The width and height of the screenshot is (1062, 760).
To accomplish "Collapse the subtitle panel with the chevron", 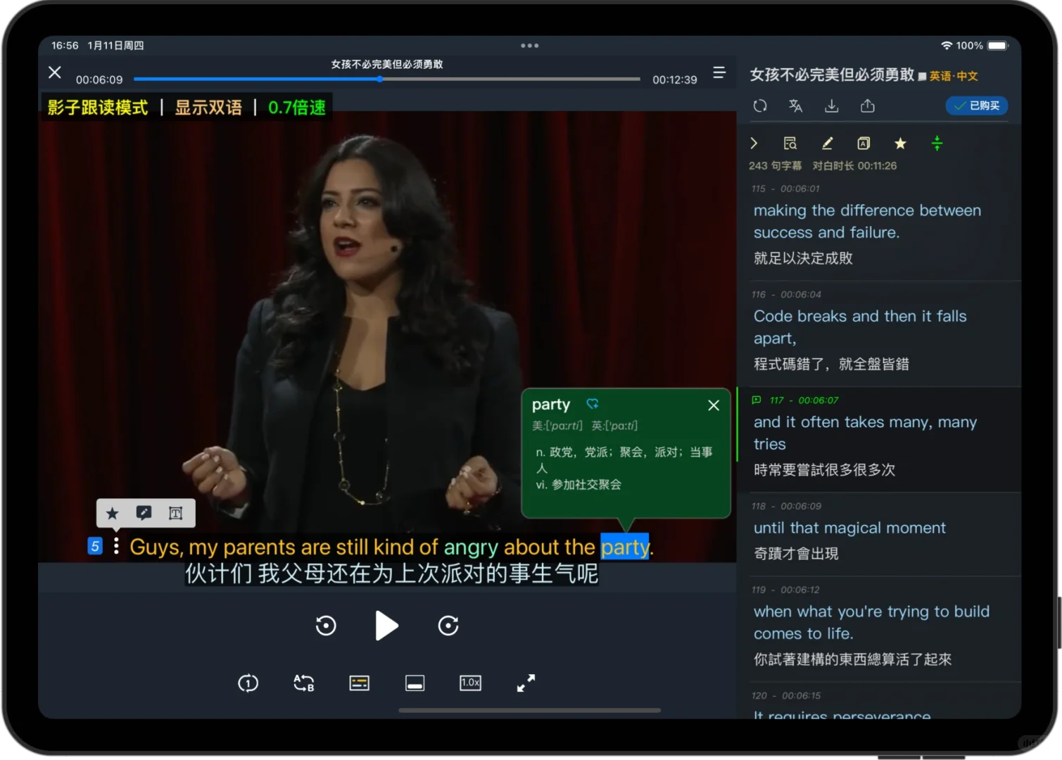I will (x=754, y=144).
